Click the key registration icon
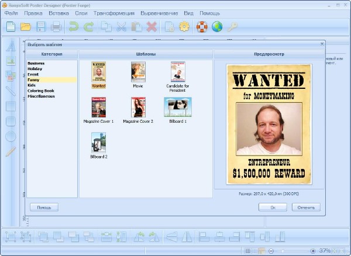 coord(232,26)
